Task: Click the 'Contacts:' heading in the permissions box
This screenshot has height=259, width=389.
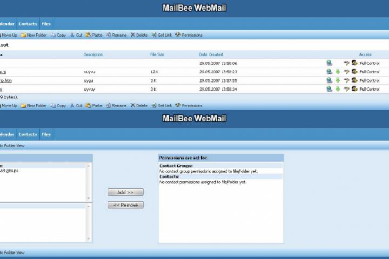Action: pos(170,177)
